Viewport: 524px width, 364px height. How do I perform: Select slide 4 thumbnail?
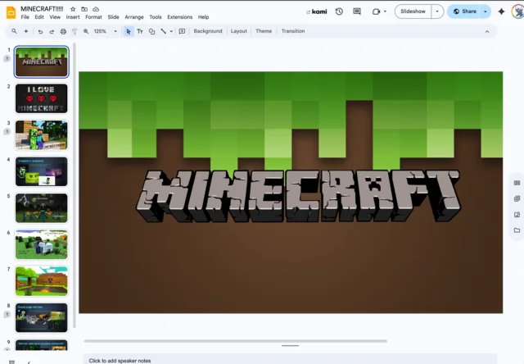pos(42,171)
